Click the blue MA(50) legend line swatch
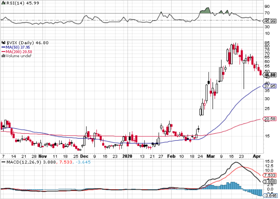 click(3, 47)
